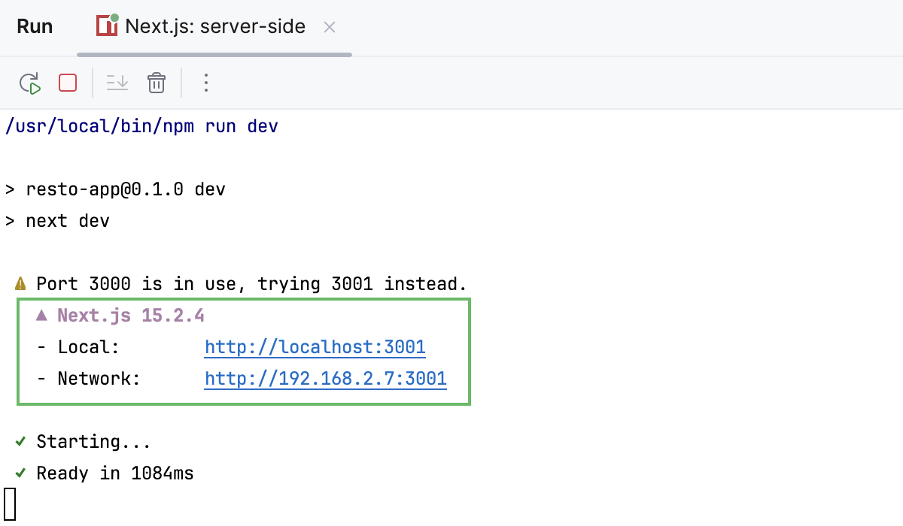Viewport: 903px width, 526px height.
Task: Stop the running npm process
Action: pos(67,83)
